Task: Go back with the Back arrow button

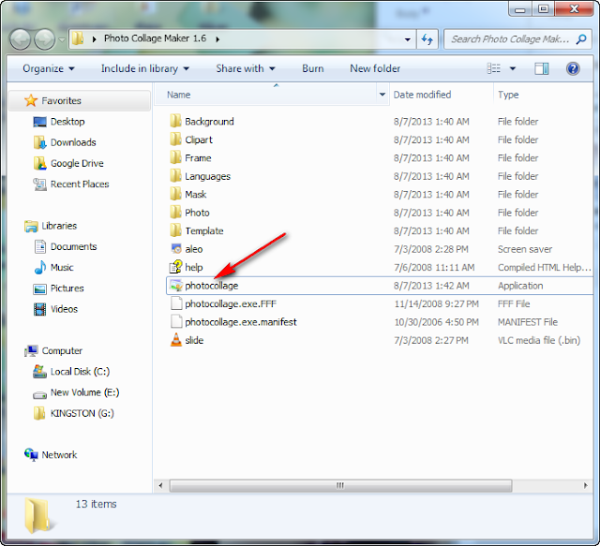Action: [20, 39]
